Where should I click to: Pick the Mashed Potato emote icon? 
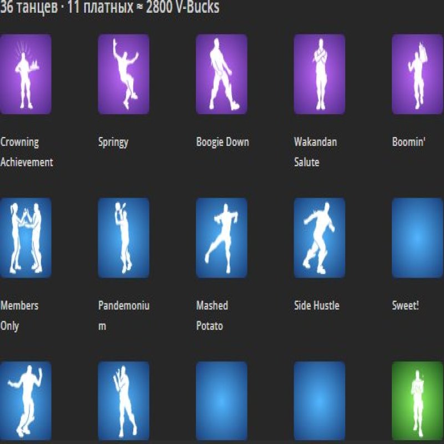click(221, 238)
